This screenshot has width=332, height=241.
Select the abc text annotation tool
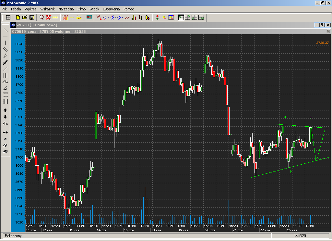(x=5, y=124)
